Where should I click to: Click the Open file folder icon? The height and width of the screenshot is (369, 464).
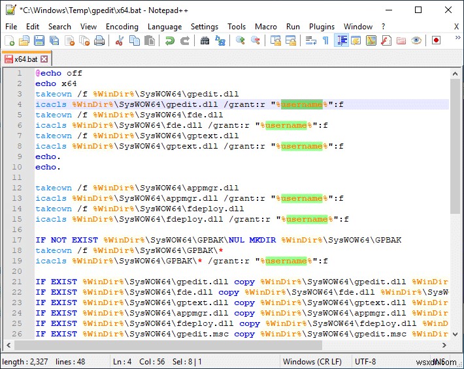[x=24, y=40]
